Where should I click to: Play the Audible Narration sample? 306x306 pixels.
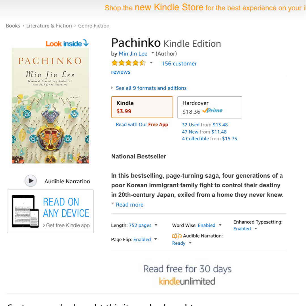tap(31, 181)
